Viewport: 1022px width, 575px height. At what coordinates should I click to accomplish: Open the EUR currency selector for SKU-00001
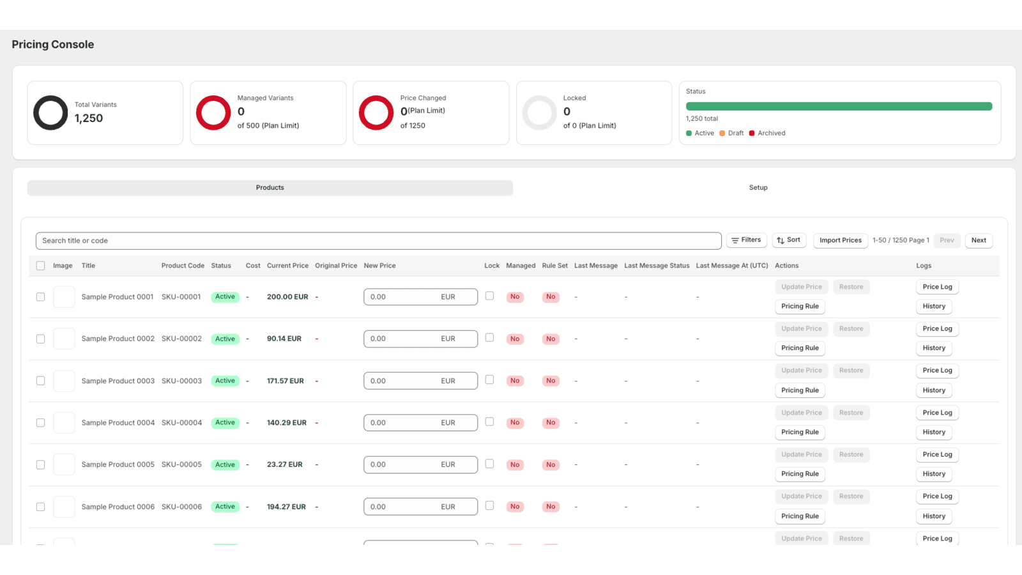[x=448, y=296]
